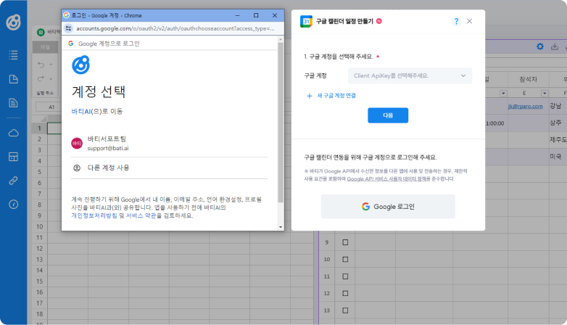Open the 서비스 약관 link

coord(141,215)
